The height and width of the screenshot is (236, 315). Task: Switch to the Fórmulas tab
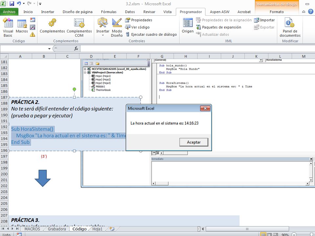point(109,12)
